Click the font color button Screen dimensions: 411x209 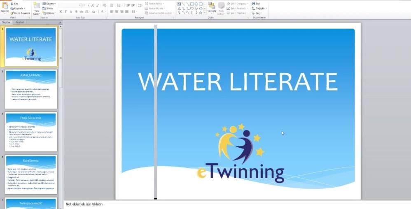coord(102,12)
